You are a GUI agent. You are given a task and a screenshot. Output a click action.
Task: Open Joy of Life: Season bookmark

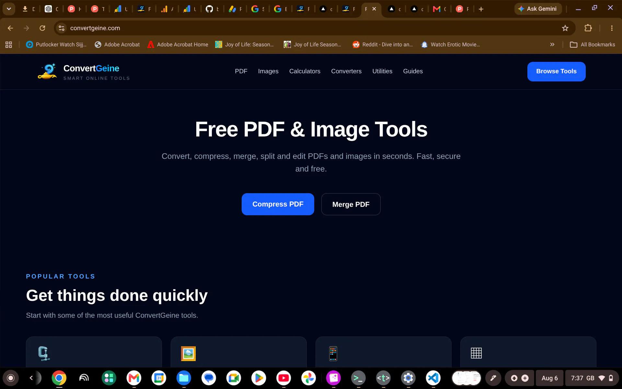pos(245,45)
